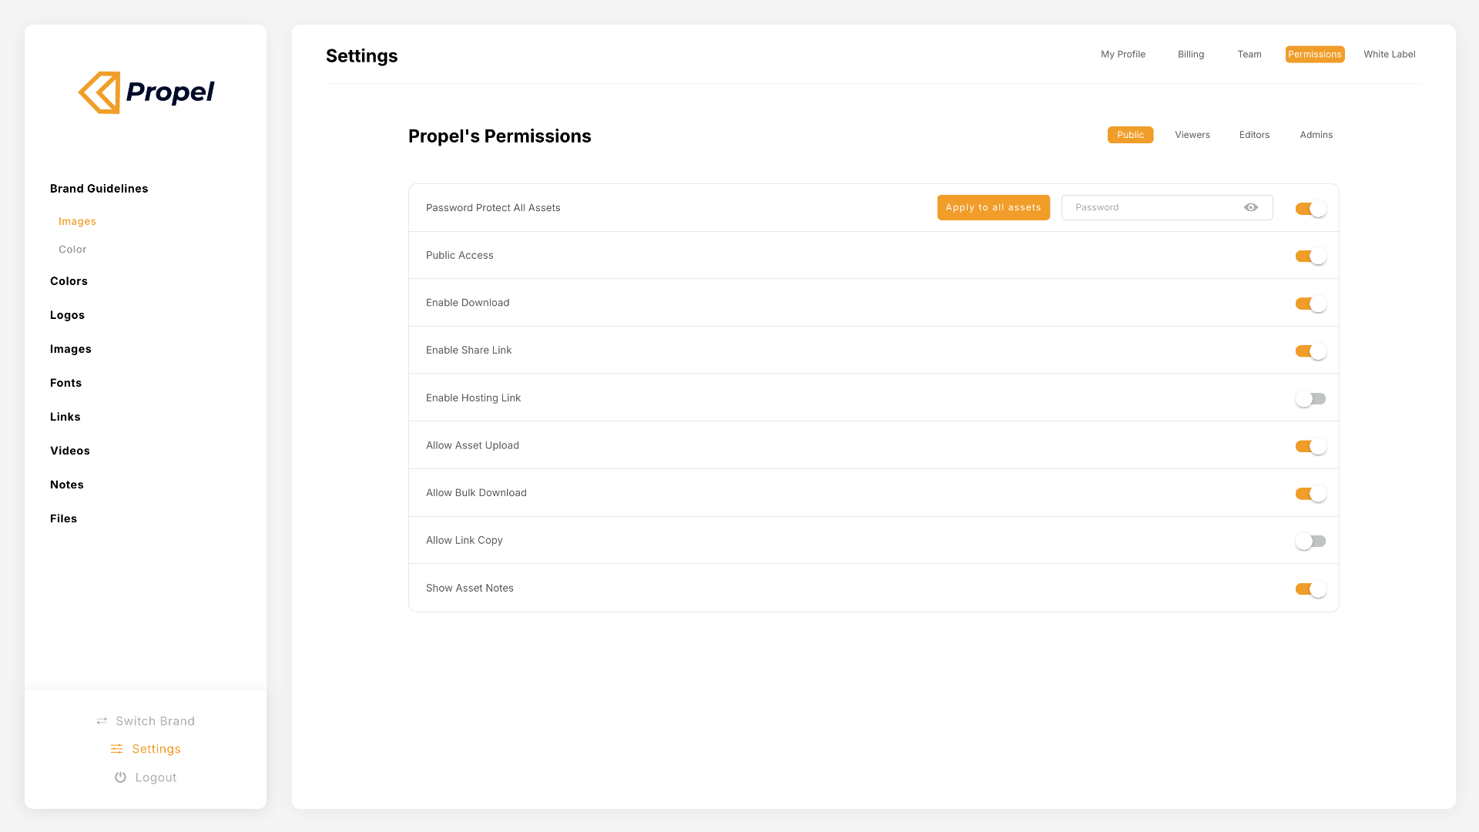Go to Fonts in the sidebar
This screenshot has height=832, width=1479.
(65, 383)
